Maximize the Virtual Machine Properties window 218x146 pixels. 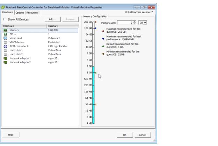tap(144, 7)
